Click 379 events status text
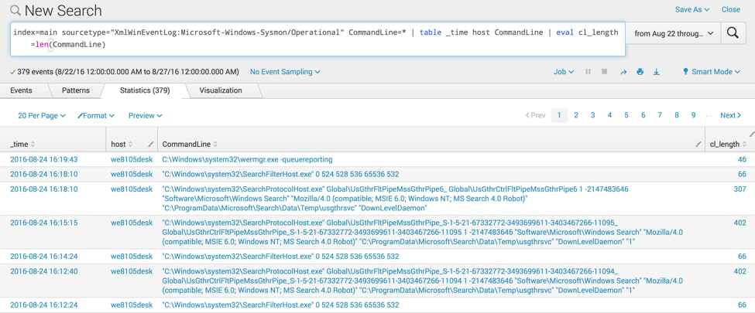This screenshot has width=755, height=313. [x=124, y=72]
